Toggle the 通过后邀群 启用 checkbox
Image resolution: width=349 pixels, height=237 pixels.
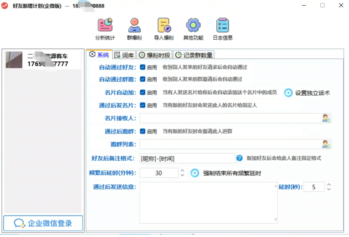142,131
